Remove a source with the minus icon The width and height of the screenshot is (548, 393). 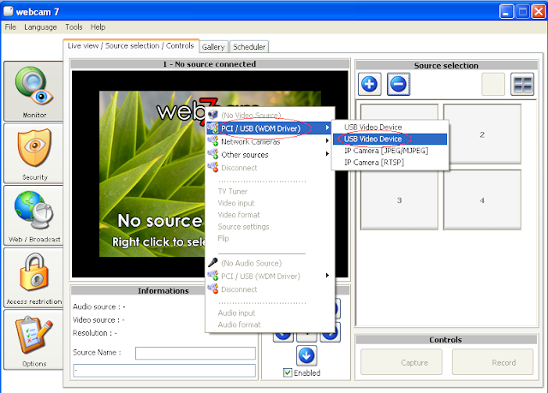coord(398,84)
